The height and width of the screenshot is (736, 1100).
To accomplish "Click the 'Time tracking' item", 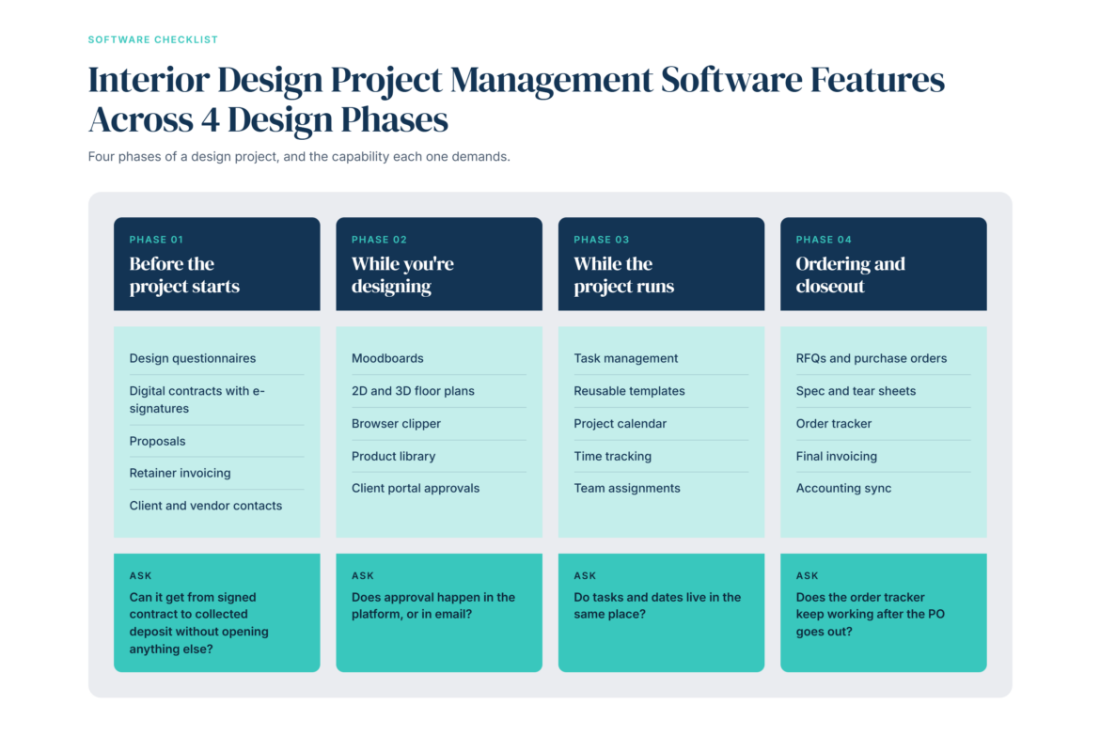I will [612, 456].
